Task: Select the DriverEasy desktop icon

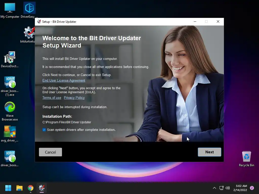Action: pyautogui.click(x=29, y=10)
